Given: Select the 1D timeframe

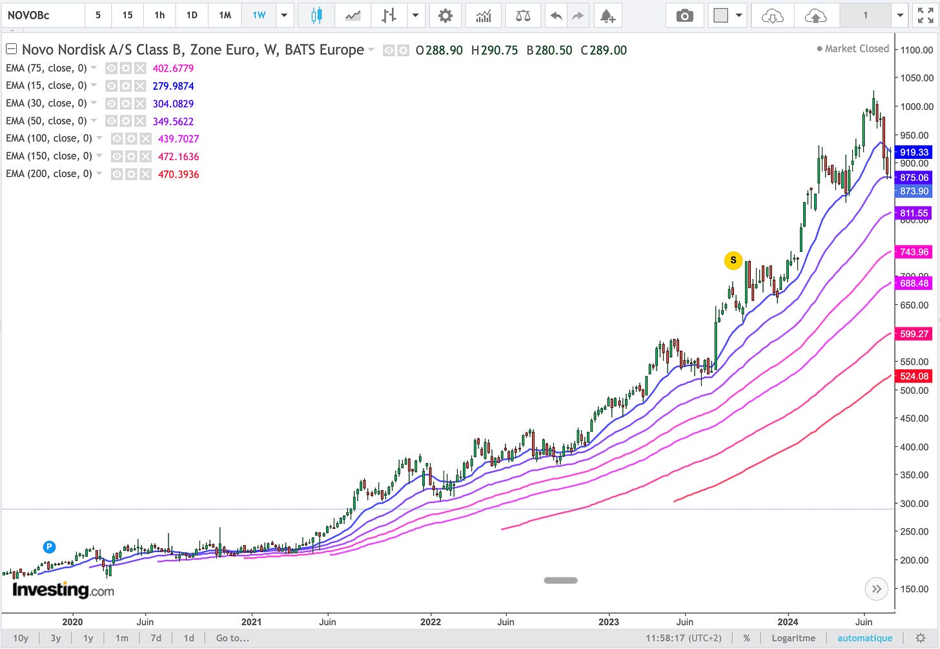Looking at the screenshot, I should click(x=192, y=15).
